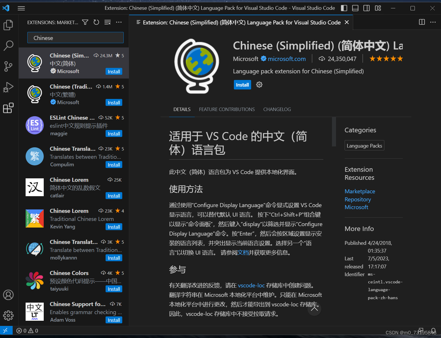Open the Explorer view

(8, 25)
